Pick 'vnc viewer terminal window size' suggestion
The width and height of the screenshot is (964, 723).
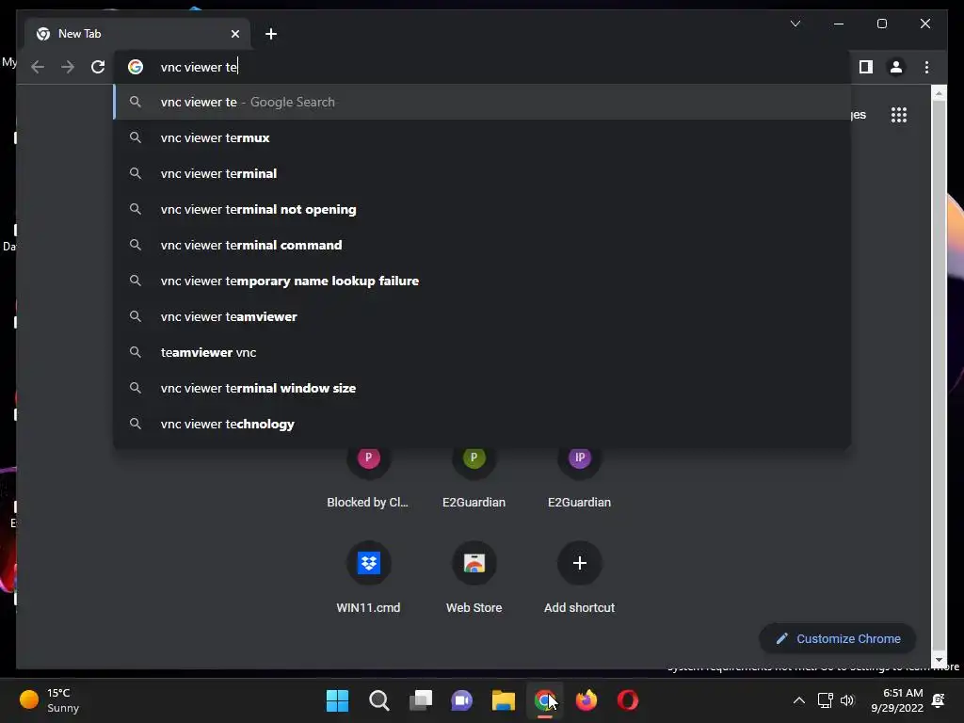click(x=483, y=388)
